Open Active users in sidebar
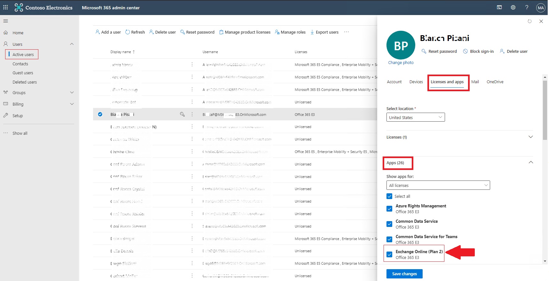Viewport: 549px width, 281px height. pos(23,54)
